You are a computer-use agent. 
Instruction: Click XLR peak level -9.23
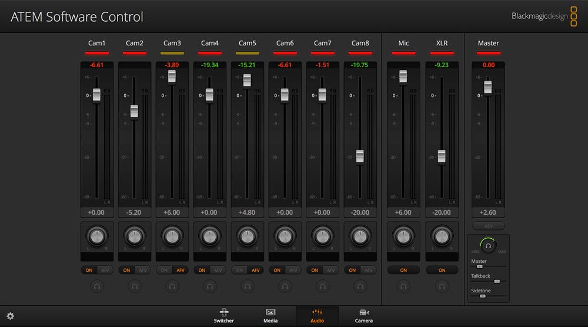pyautogui.click(x=442, y=65)
